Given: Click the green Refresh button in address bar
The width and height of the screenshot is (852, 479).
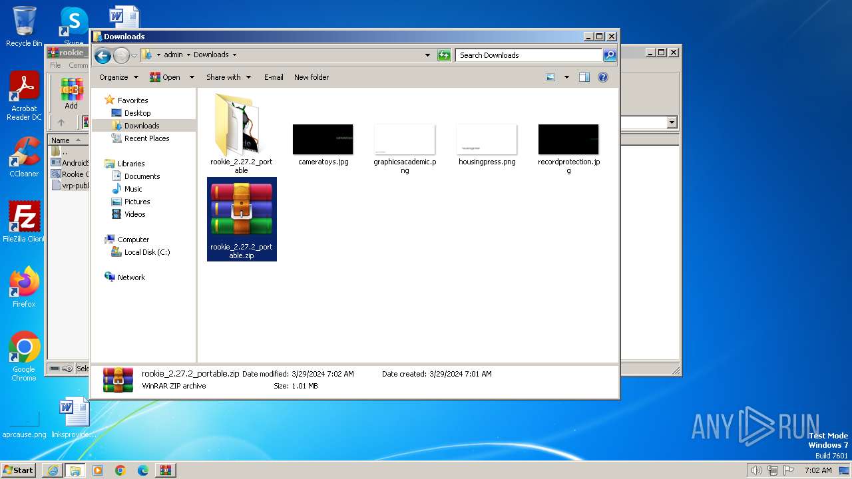Looking at the screenshot, I should 444,55.
